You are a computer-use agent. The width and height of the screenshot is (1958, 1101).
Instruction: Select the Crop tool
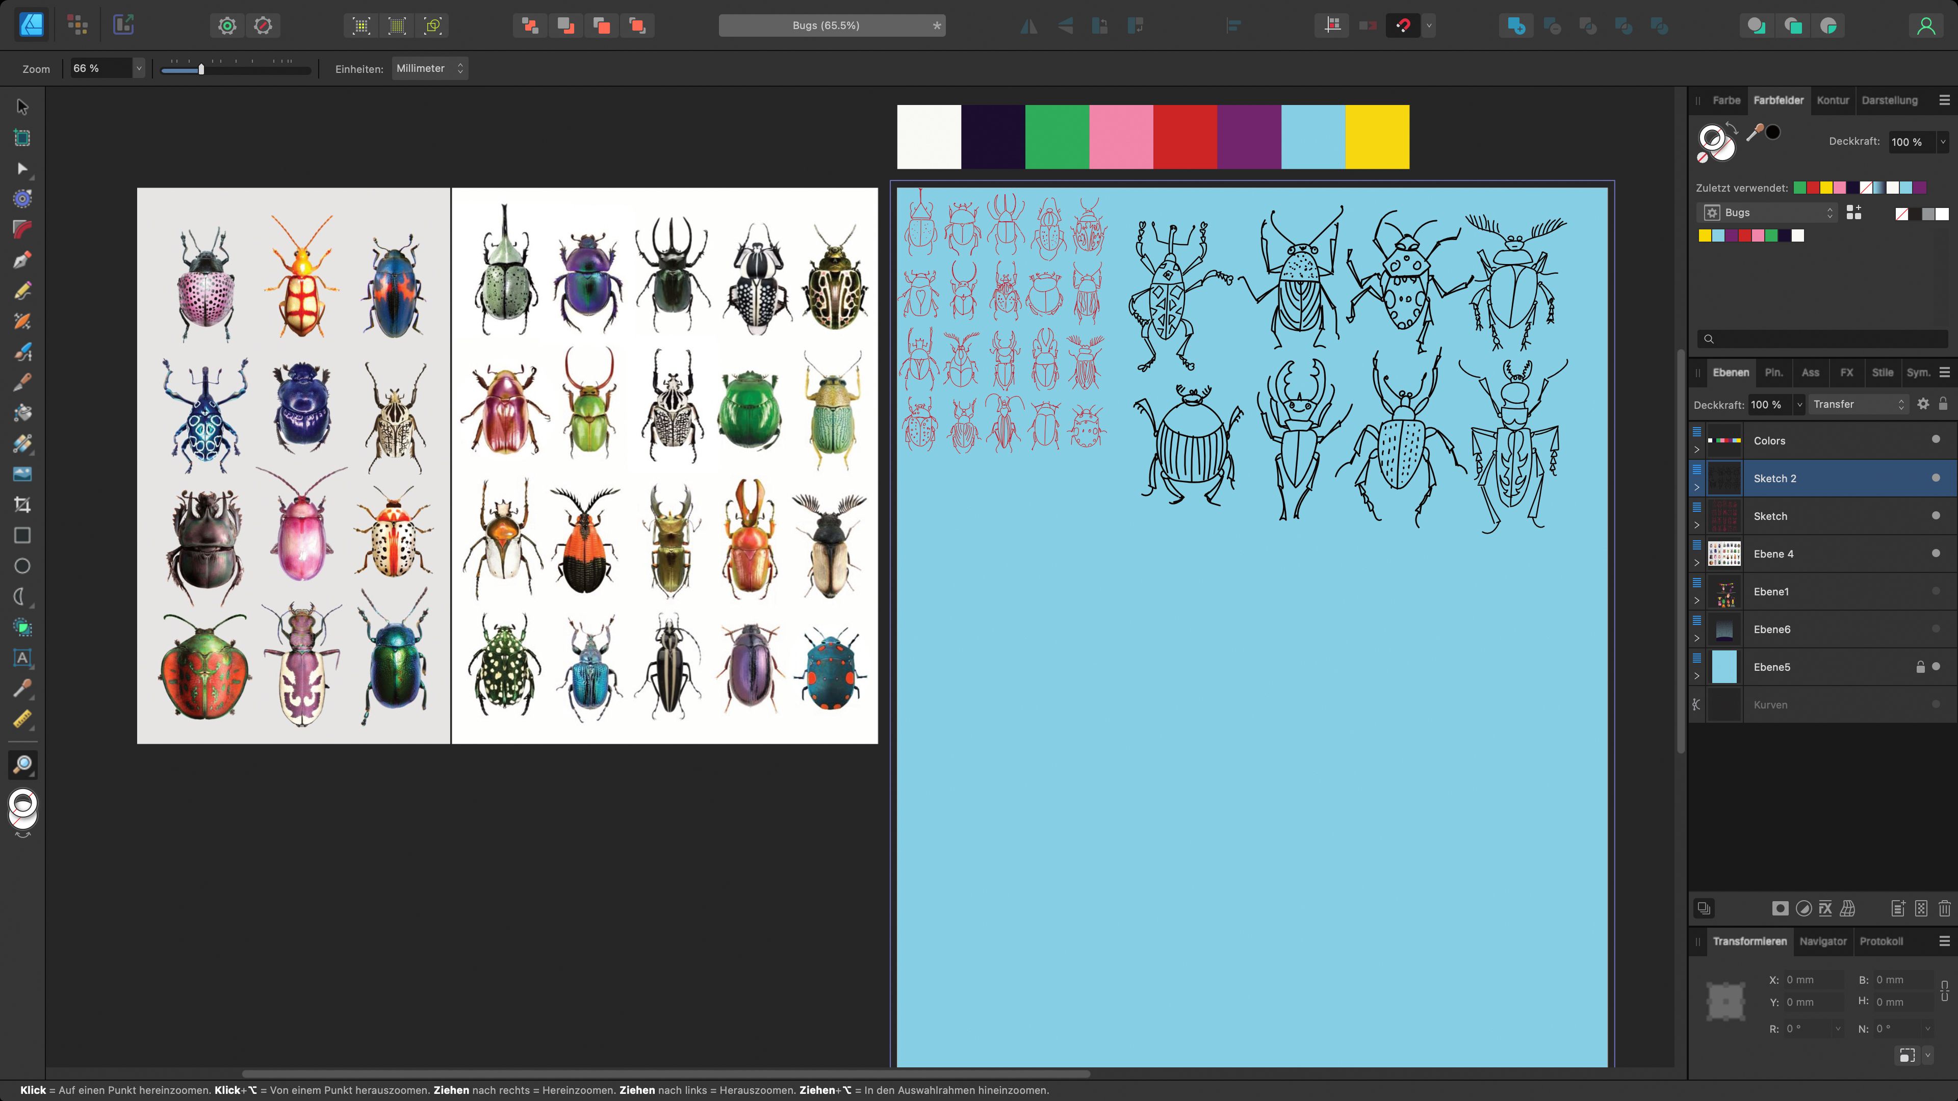tap(22, 505)
